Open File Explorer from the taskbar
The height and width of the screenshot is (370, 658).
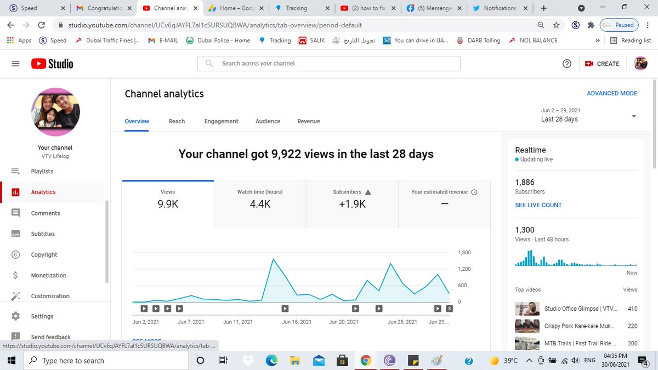(x=295, y=360)
